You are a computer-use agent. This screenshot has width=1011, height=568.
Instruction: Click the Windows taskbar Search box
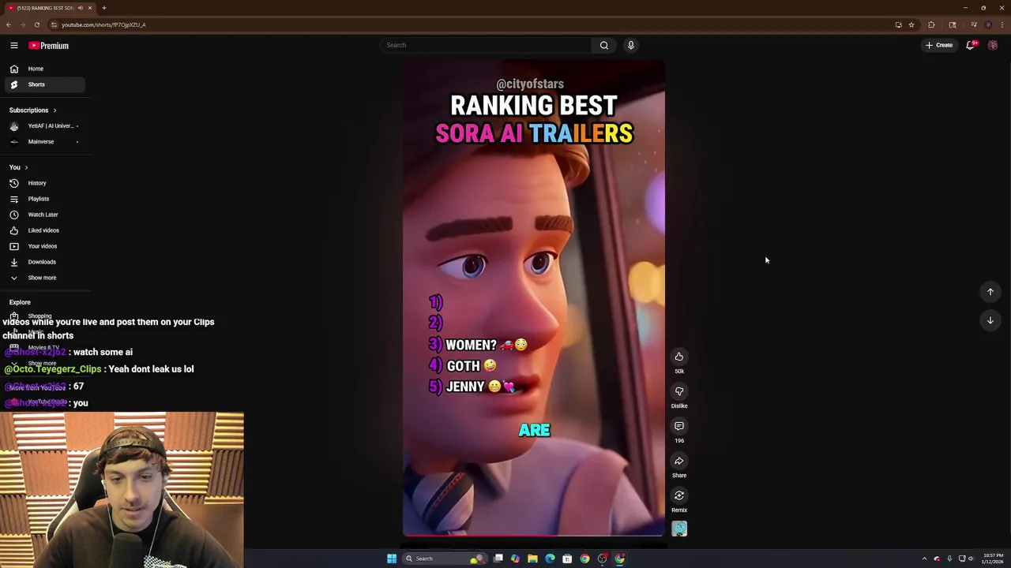click(444, 559)
